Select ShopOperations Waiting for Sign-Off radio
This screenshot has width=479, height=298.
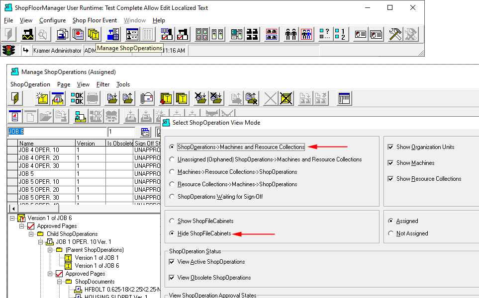[172, 197]
